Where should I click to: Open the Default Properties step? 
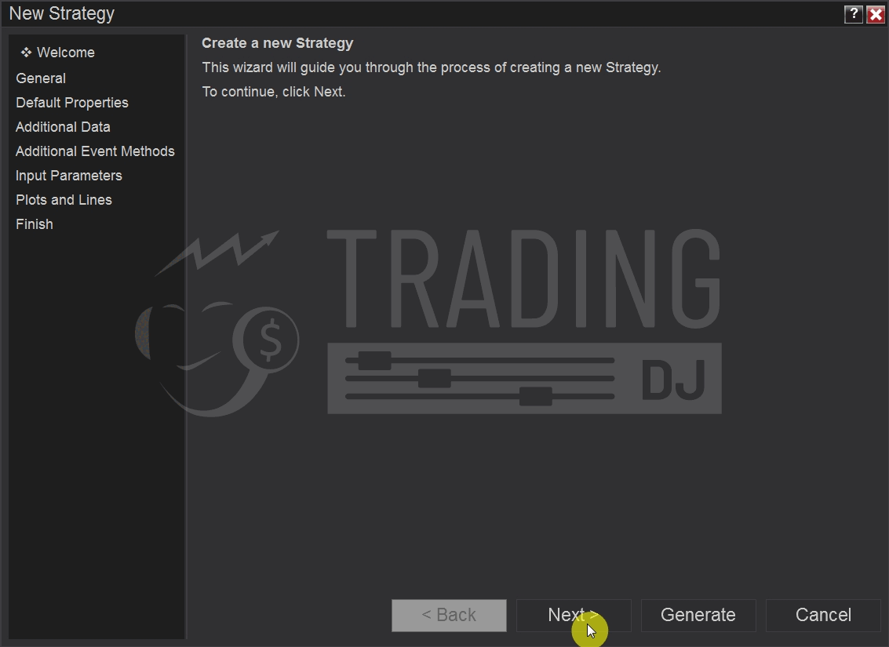coord(72,103)
